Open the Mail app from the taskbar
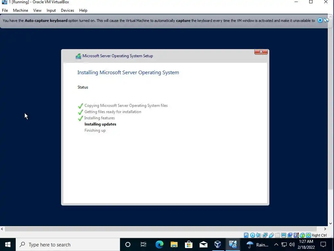 coord(204,244)
